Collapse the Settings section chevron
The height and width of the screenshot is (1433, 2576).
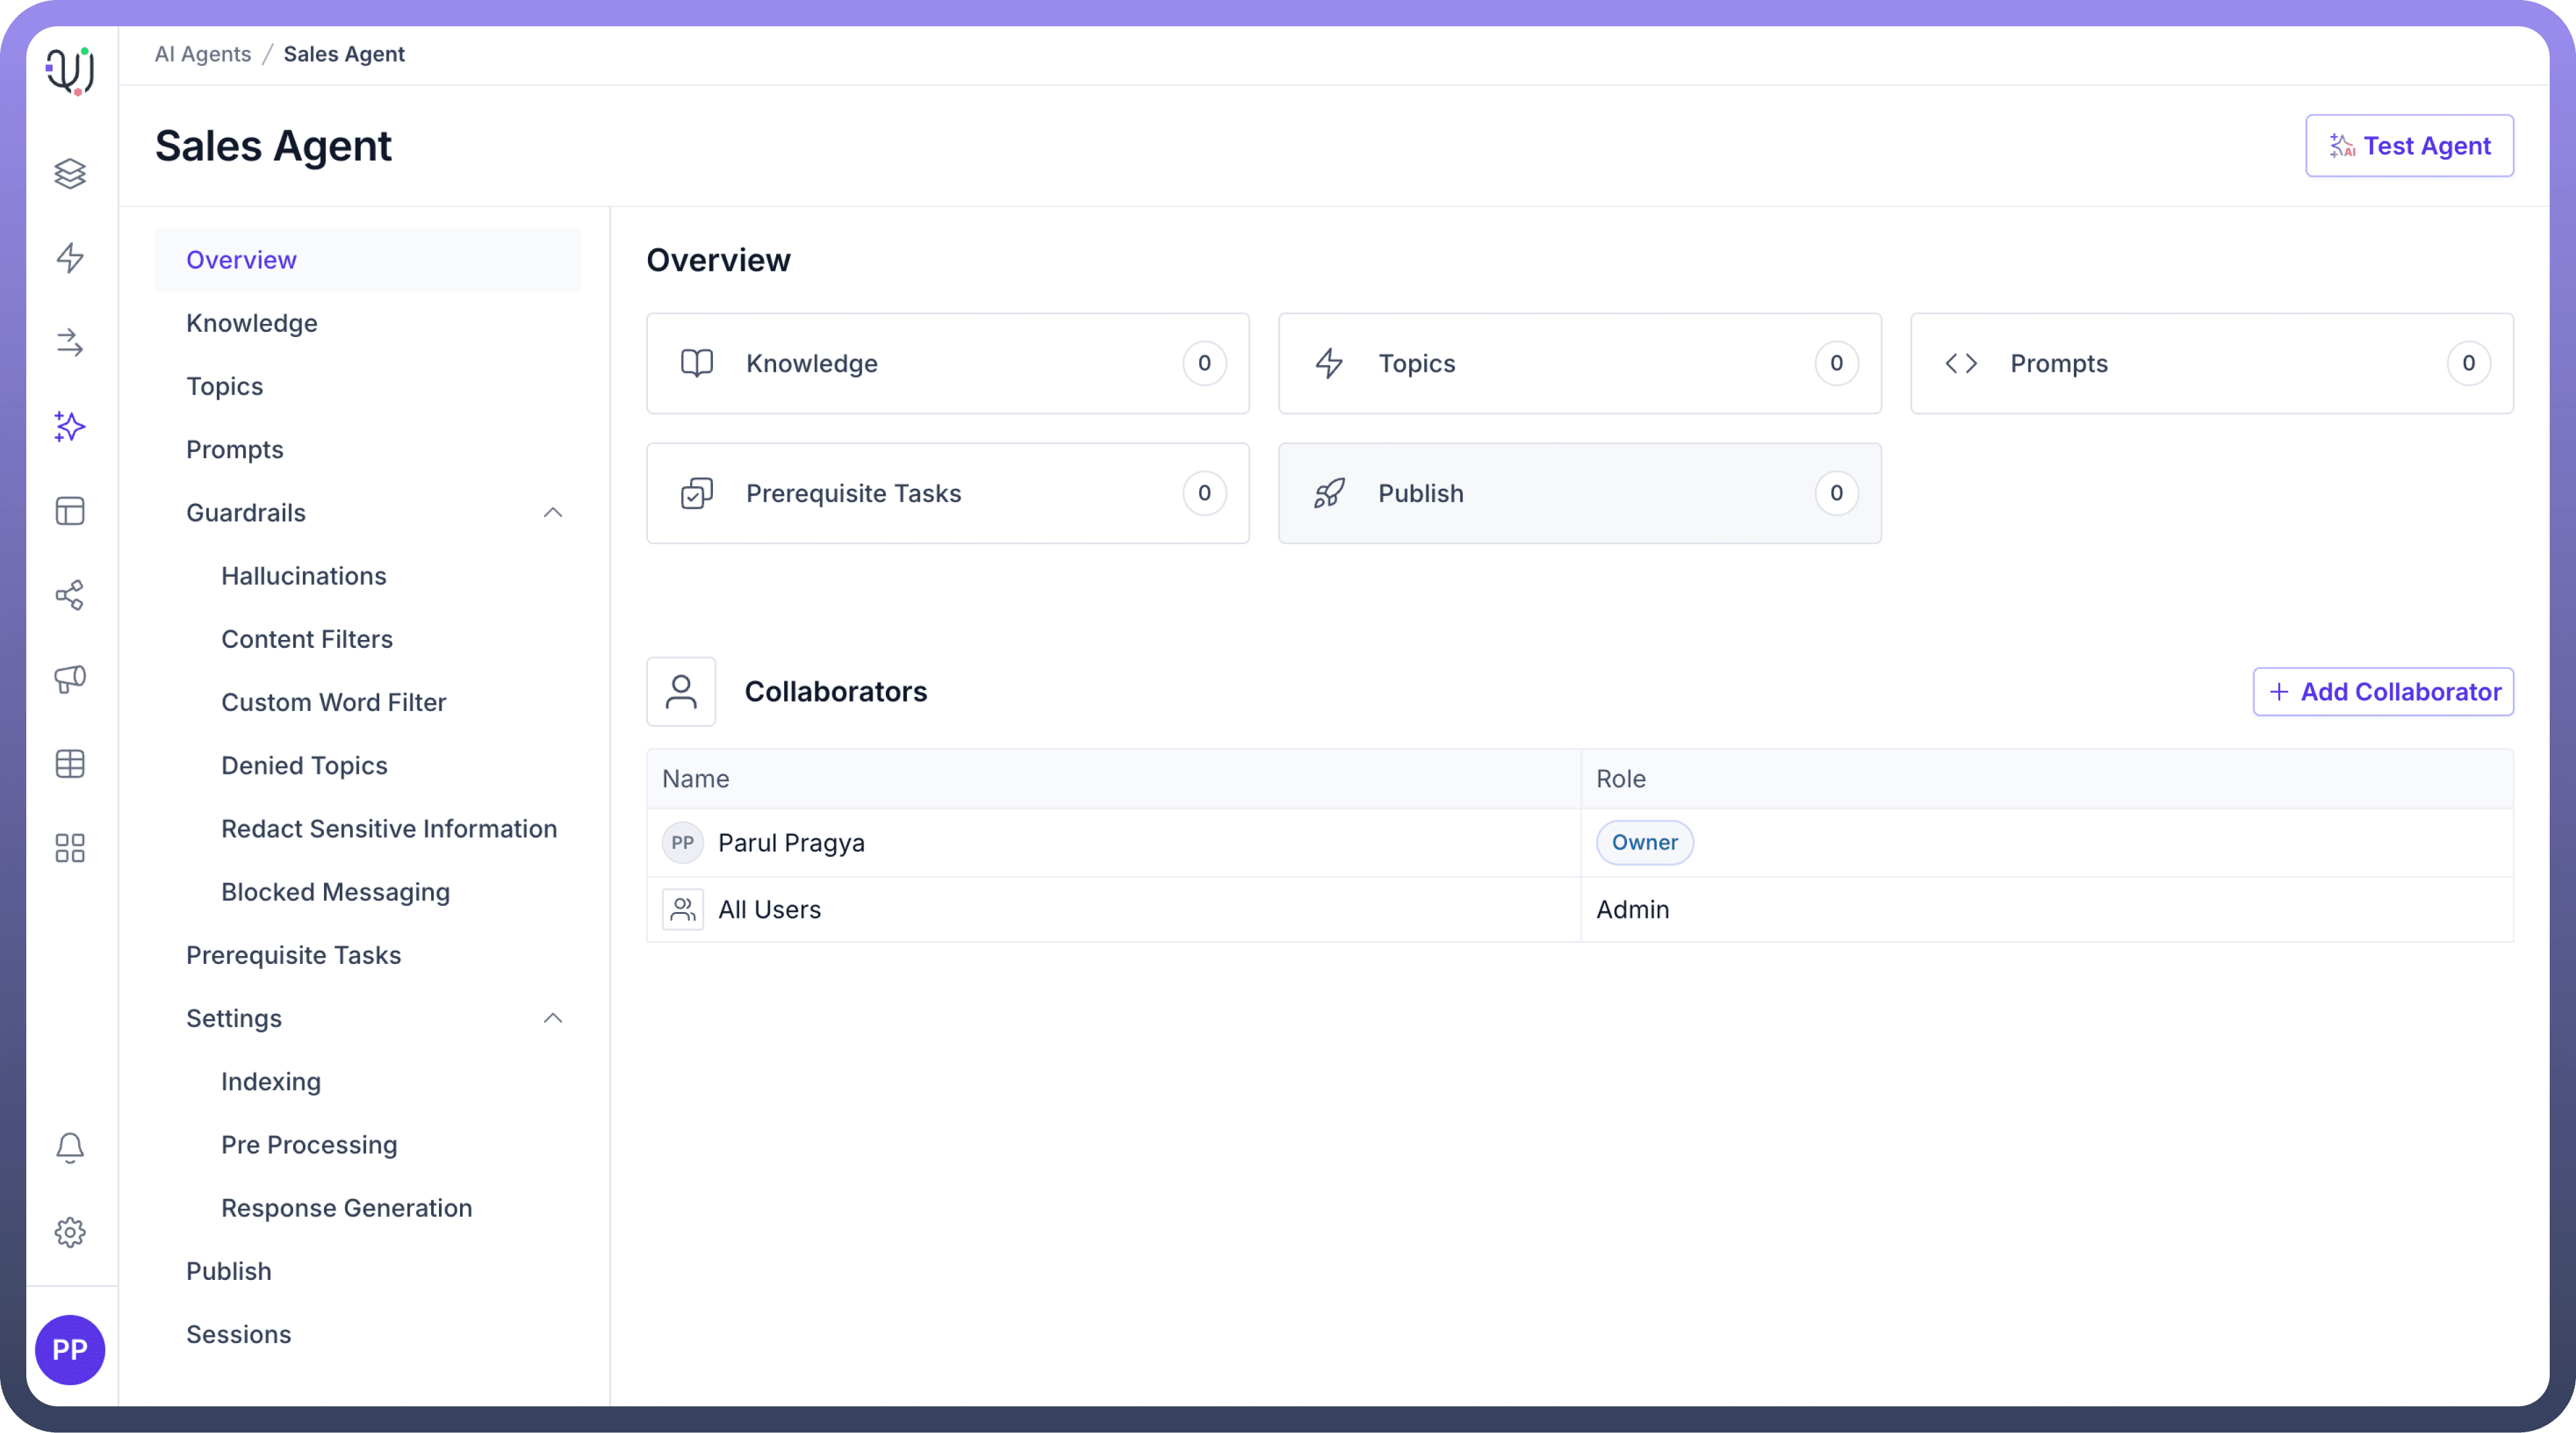tap(553, 1018)
